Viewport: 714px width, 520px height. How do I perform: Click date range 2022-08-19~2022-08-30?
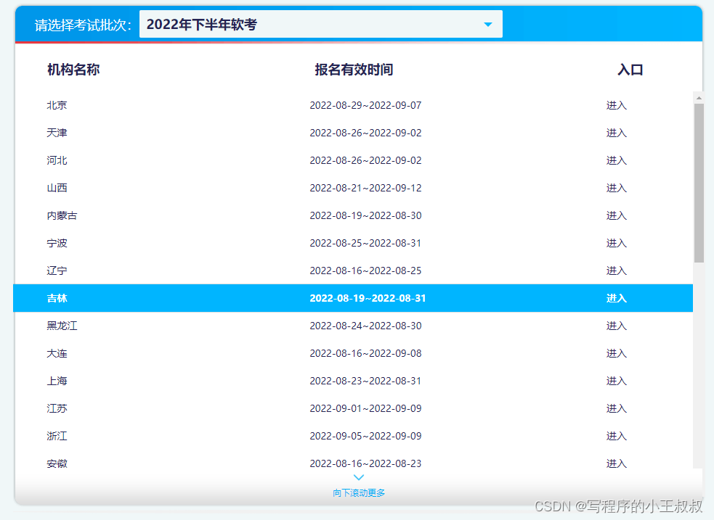point(365,215)
